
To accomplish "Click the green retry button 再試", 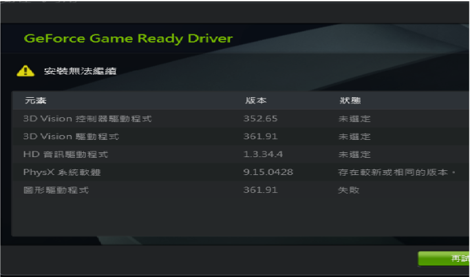I will pyautogui.click(x=444, y=258).
